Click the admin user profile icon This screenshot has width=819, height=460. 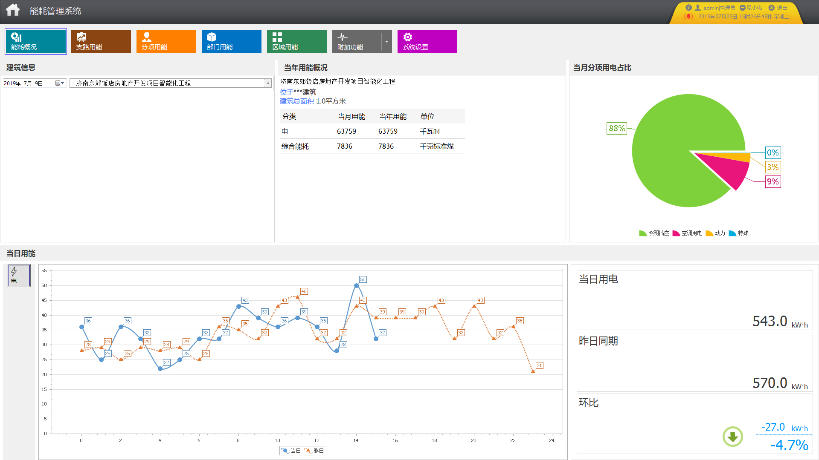(x=698, y=8)
